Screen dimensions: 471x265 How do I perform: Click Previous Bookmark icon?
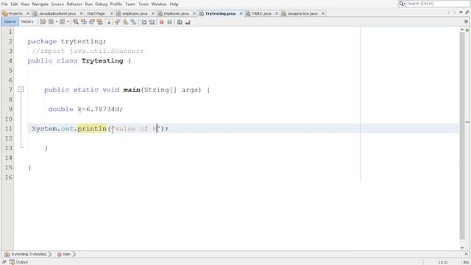(x=118, y=22)
